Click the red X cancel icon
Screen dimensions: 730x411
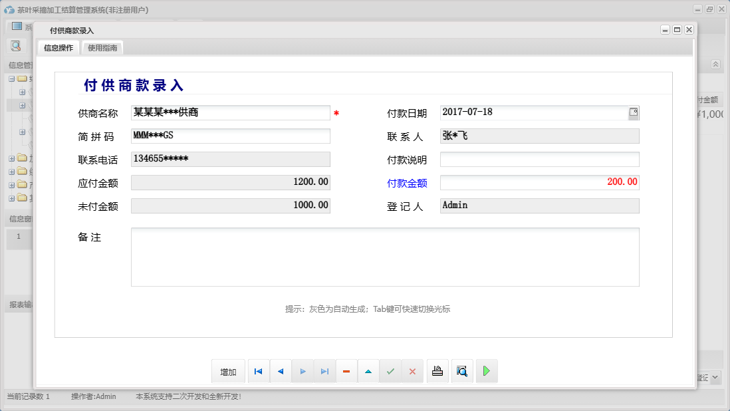(x=412, y=371)
